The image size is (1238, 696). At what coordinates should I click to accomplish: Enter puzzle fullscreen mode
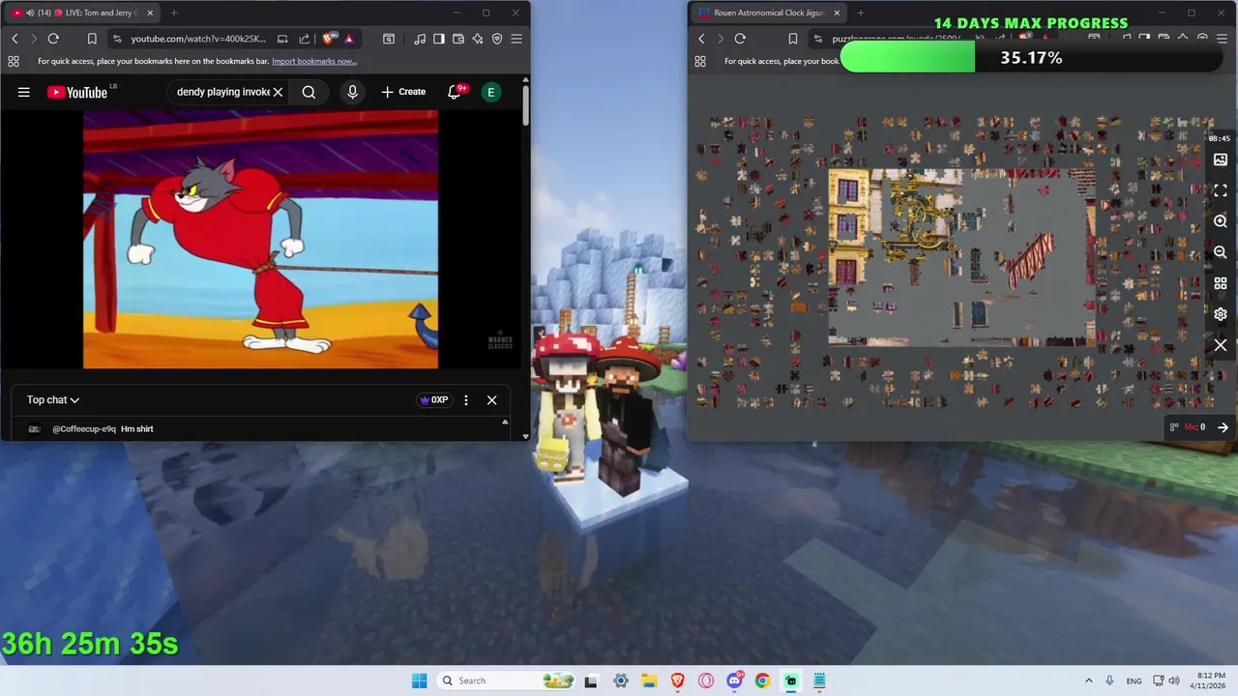[1221, 190]
